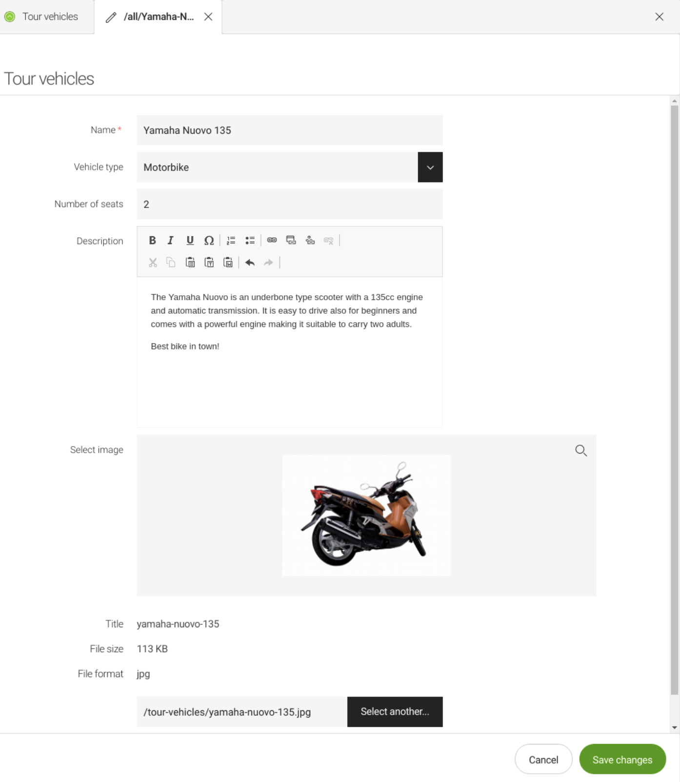
Task: Close the /all/Yamaha-N... tab
Action: [x=208, y=17]
